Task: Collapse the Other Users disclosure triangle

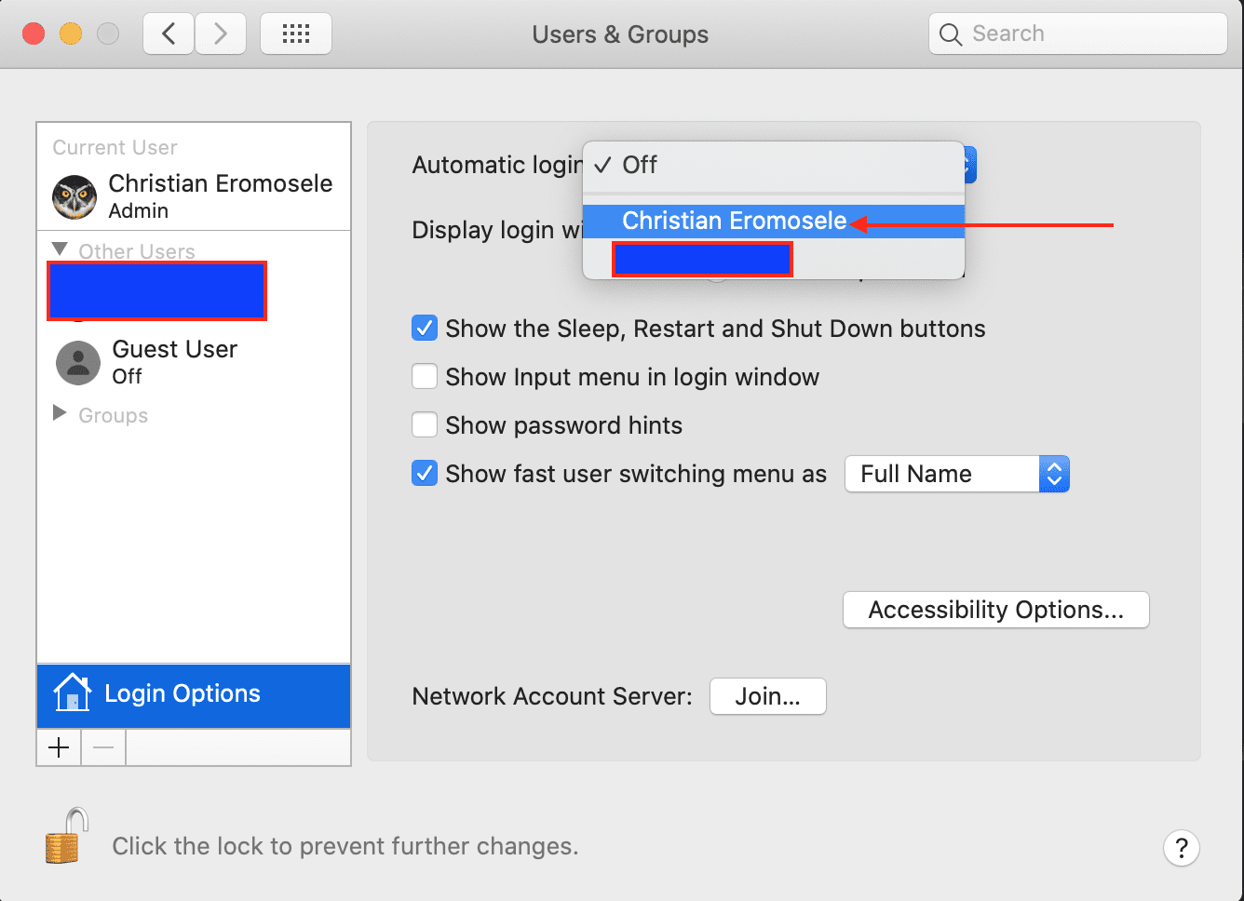Action: (x=60, y=249)
